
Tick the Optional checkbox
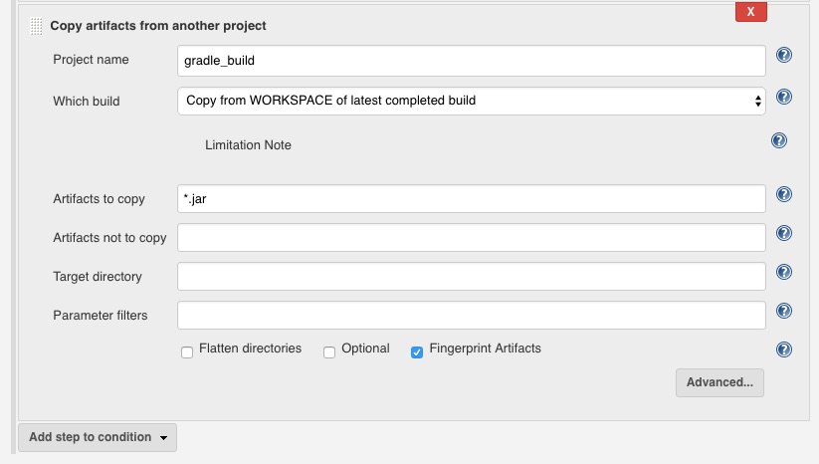[x=329, y=352]
